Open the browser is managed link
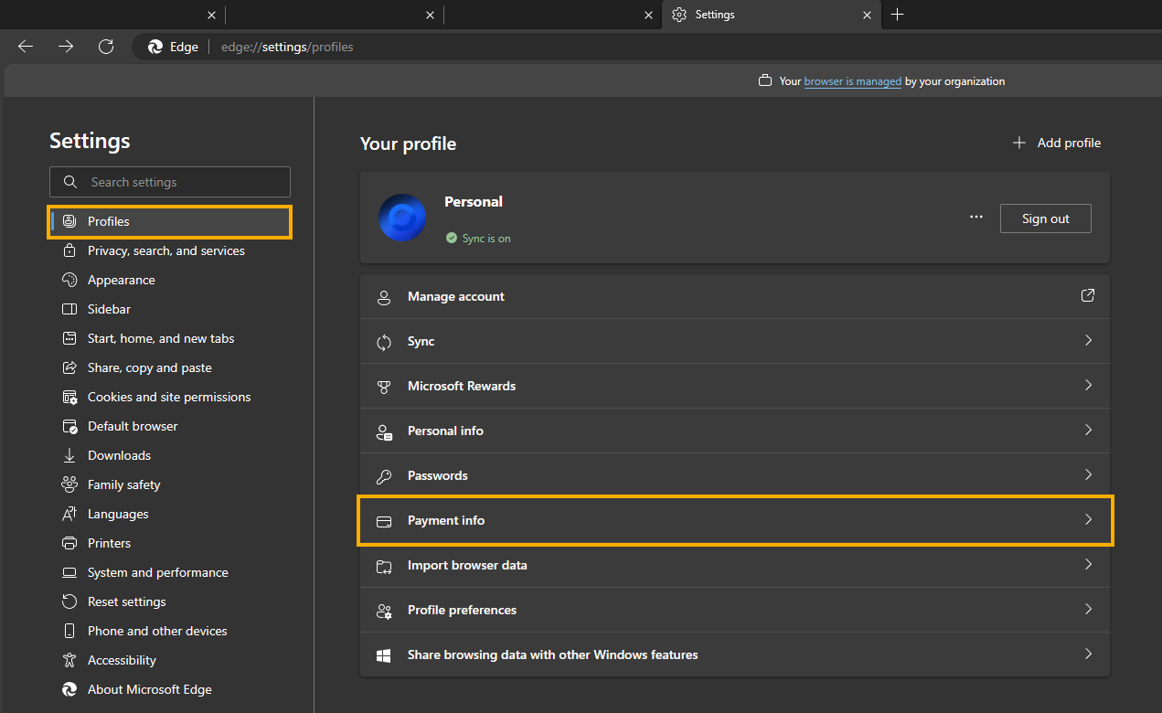1162x713 pixels. pos(853,81)
